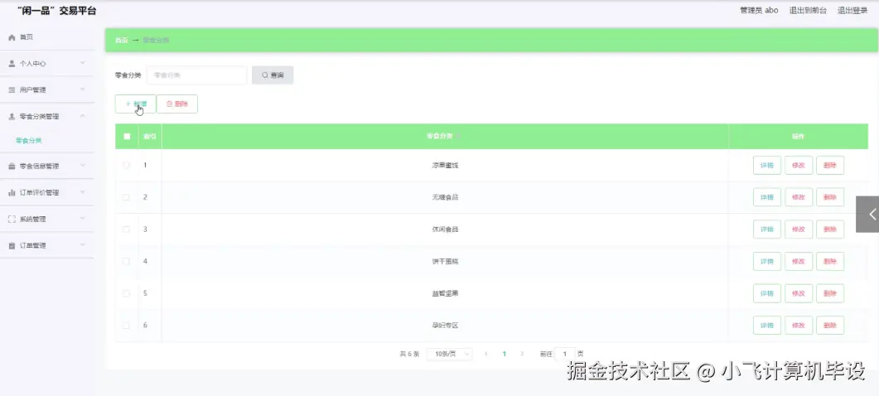Click 修改 for 无糖食品 row
Image resolution: width=879 pixels, height=396 pixels.
(799, 197)
